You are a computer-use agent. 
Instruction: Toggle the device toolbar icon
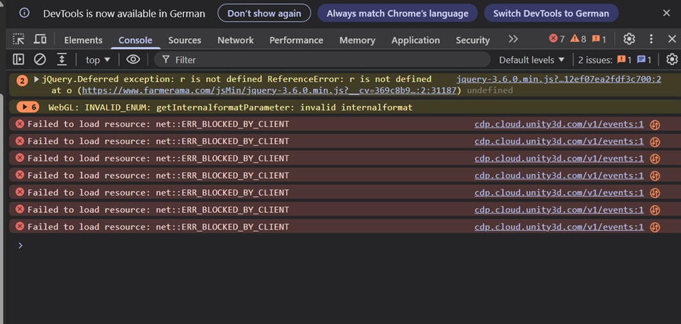[40, 39]
